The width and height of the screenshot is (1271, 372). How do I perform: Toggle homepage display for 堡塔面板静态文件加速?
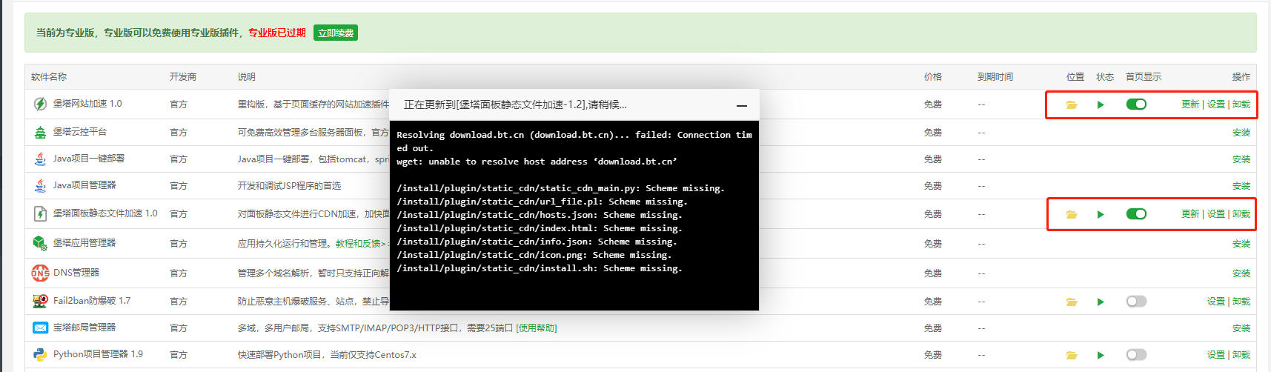tap(1136, 214)
